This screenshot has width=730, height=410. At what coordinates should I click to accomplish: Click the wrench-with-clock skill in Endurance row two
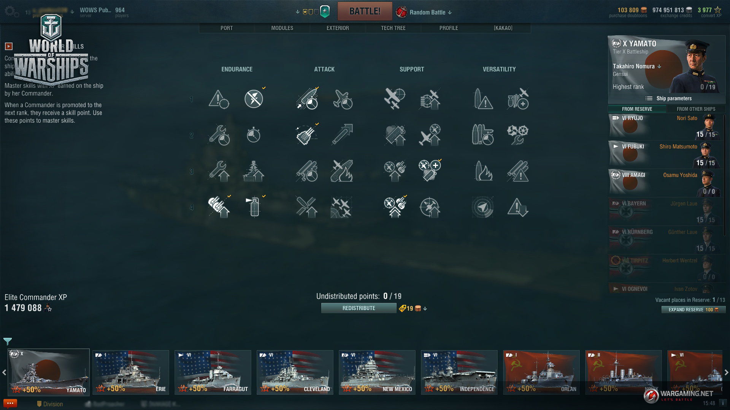click(219, 135)
